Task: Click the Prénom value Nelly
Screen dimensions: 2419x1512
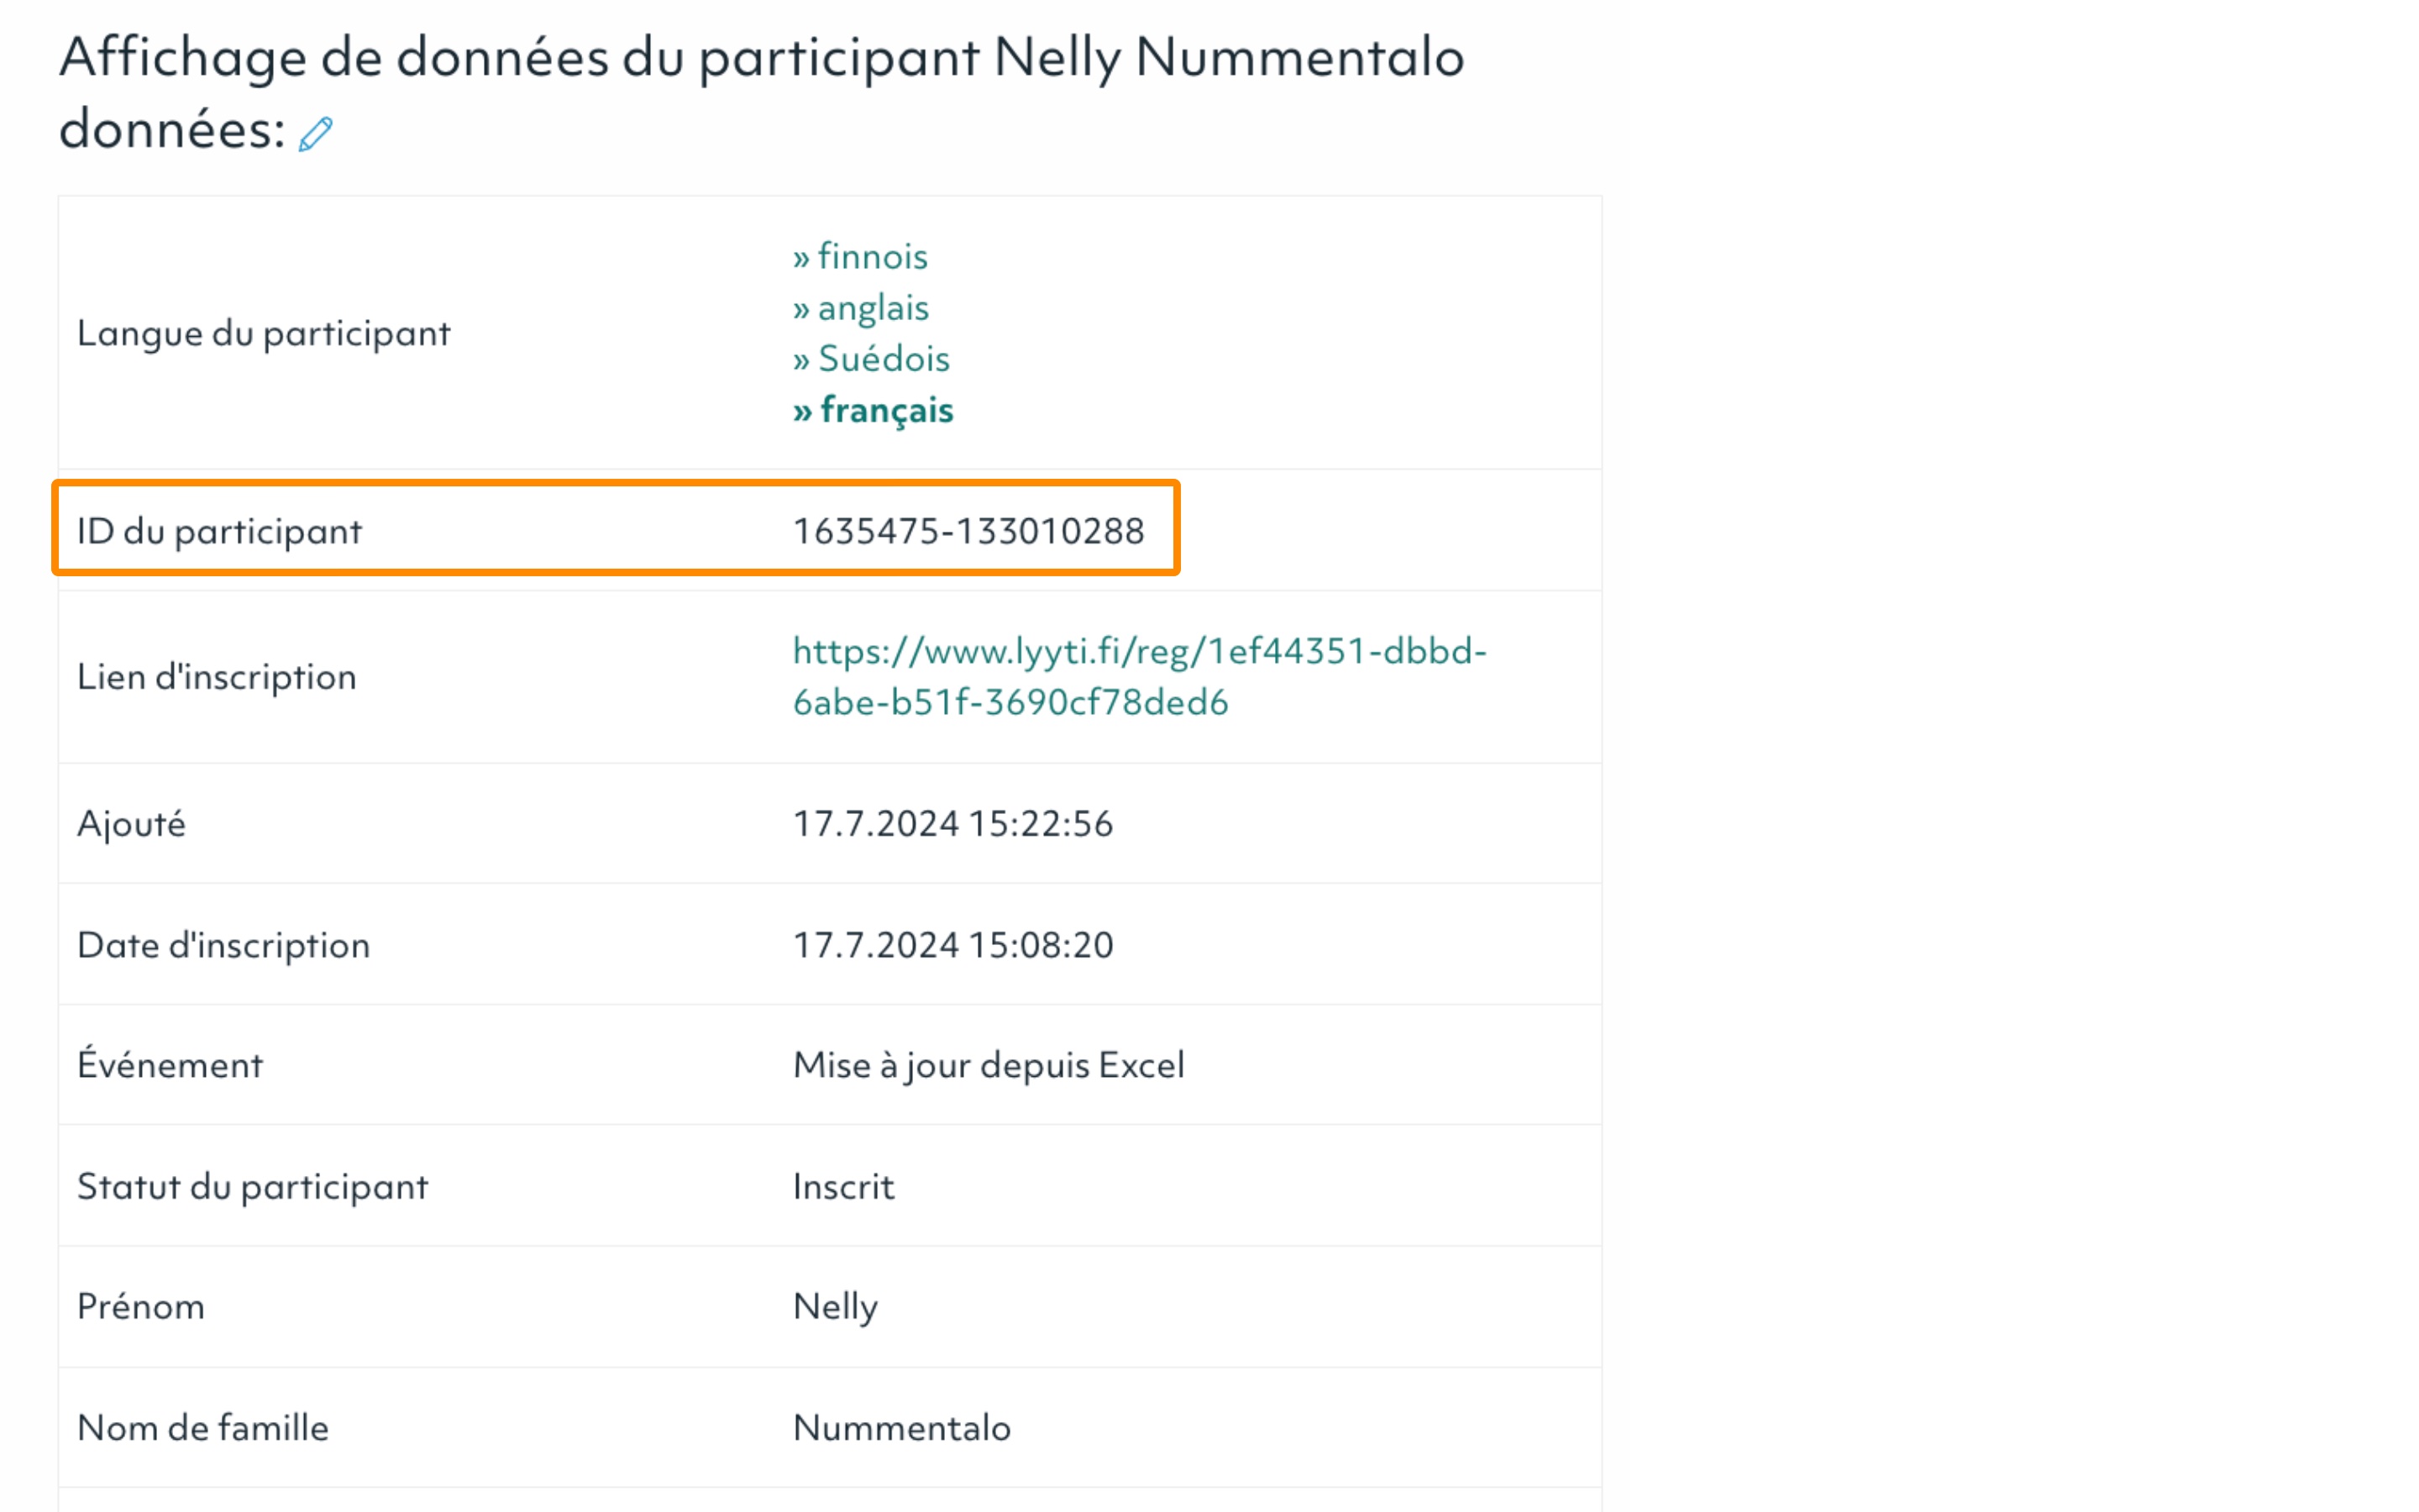Action: tap(835, 1307)
